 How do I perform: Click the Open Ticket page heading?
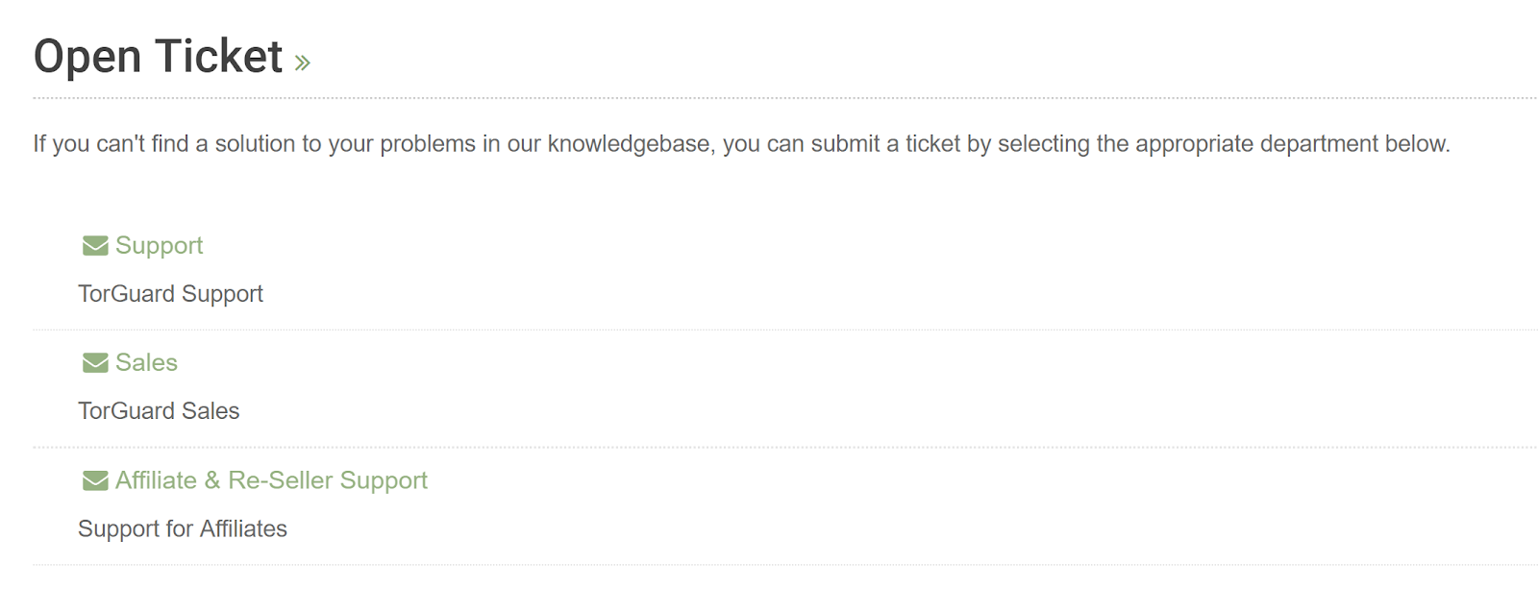[x=158, y=56]
